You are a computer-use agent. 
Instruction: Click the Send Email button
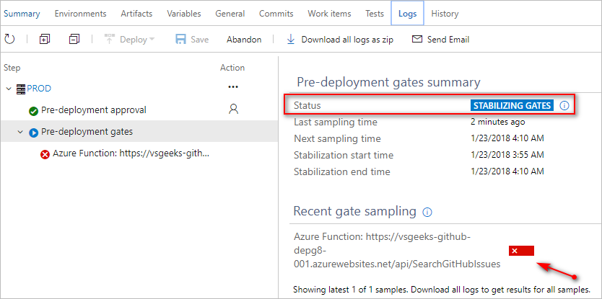tap(440, 40)
